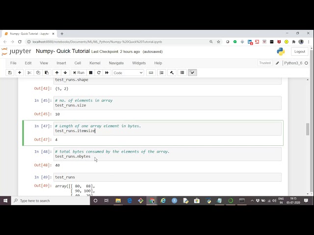Open Task View in the taskbar
This screenshot has height=235, width=314.
click(x=106, y=201)
